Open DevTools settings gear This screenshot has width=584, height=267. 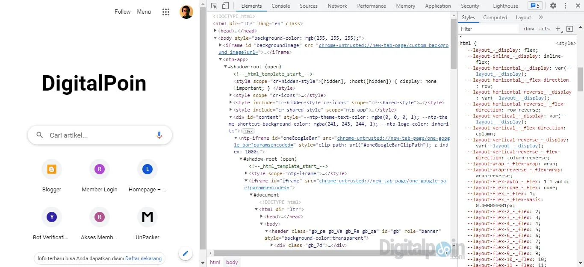point(553,6)
